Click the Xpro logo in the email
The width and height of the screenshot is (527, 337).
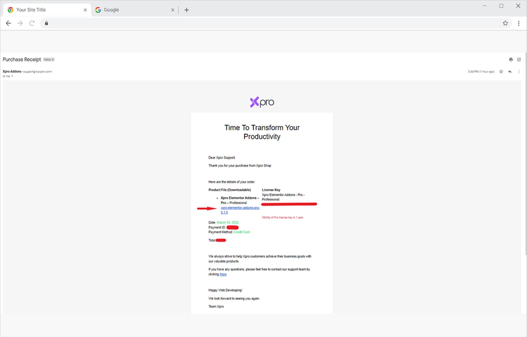[262, 102]
